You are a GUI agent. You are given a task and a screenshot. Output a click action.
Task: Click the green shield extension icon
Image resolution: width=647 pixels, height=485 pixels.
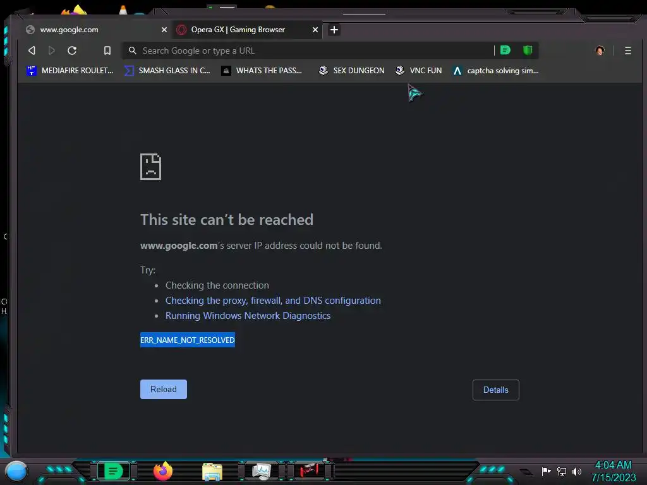(x=528, y=51)
